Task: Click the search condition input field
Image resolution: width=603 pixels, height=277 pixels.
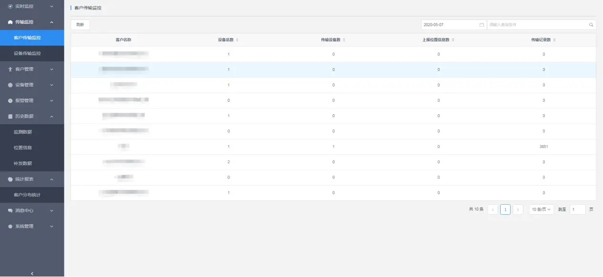Action: point(537,25)
